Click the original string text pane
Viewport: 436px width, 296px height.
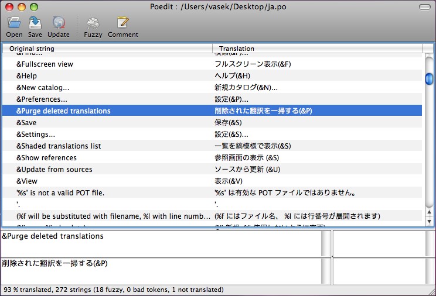point(161,243)
